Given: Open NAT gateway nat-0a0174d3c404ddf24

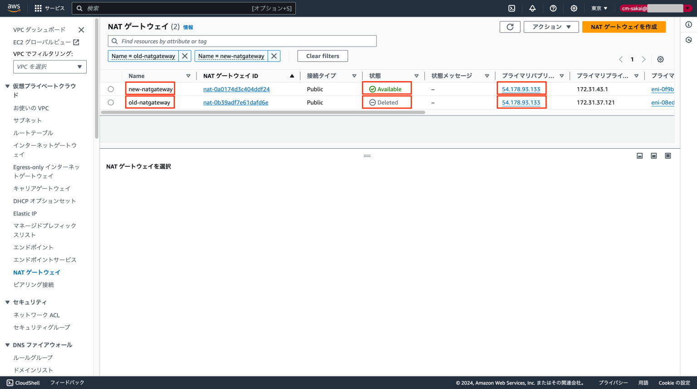Looking at the screenshot, I should click(236, 89).
